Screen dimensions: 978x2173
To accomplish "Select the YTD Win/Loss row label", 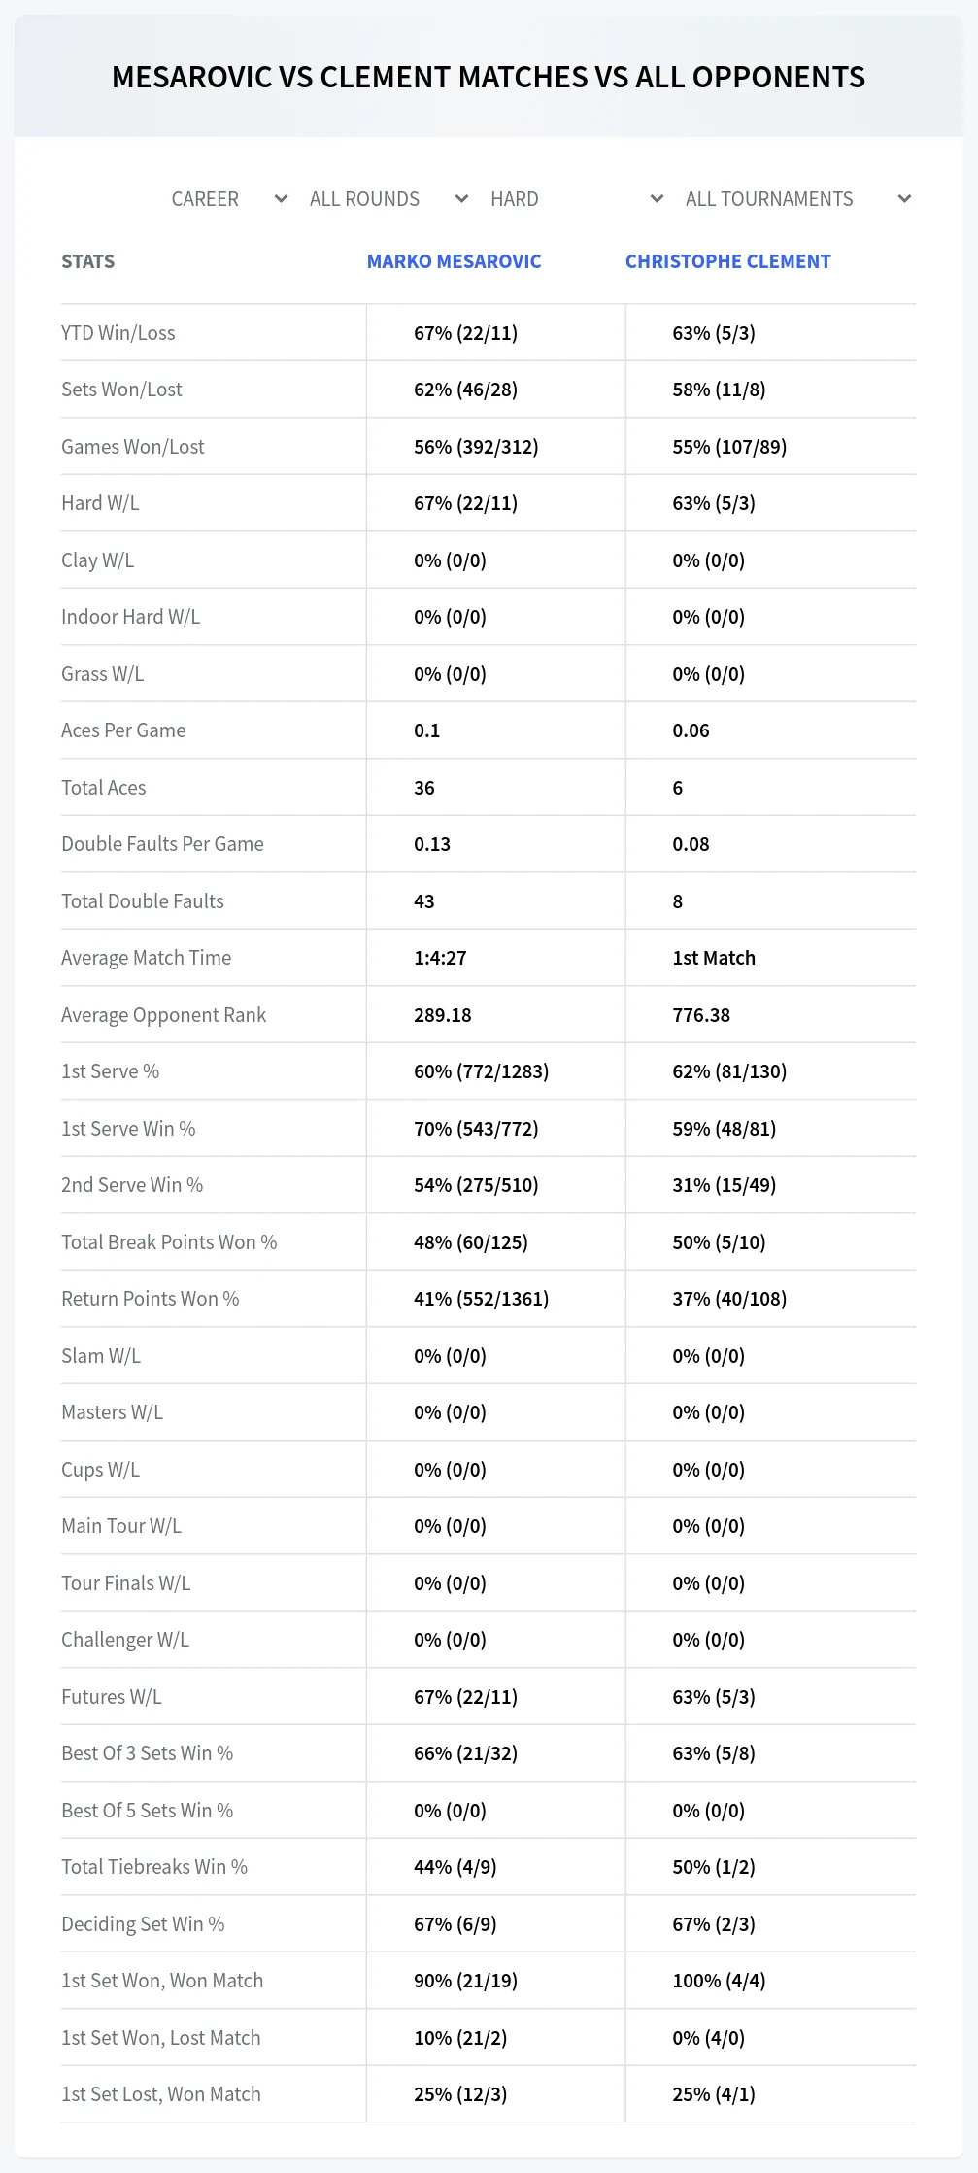I will click(118, 333).
